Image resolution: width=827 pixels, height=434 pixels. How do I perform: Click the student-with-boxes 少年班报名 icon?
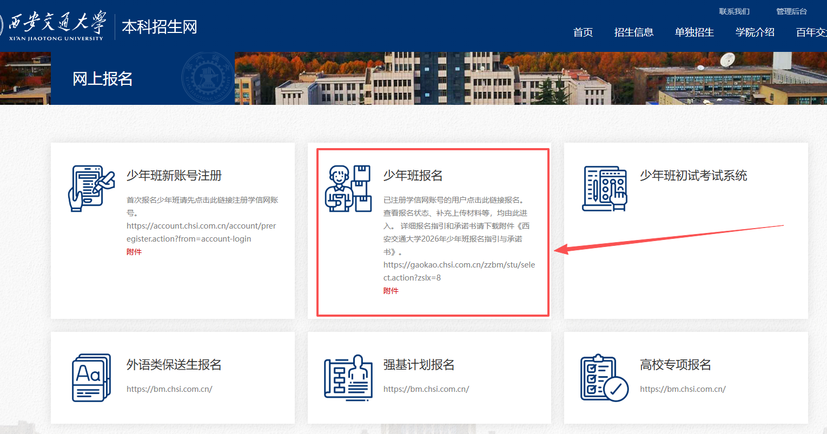(348, 188)
